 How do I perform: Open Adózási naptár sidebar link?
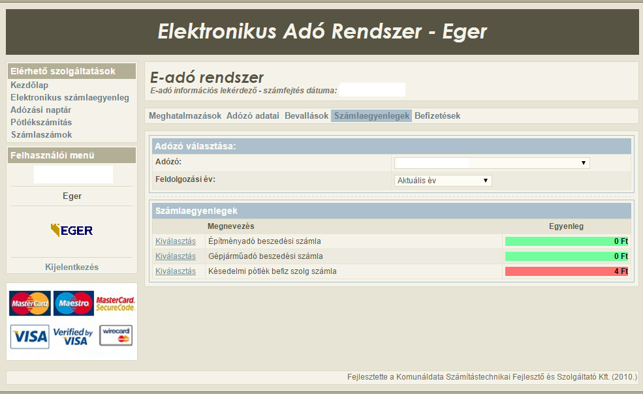[x=41, y=110]
